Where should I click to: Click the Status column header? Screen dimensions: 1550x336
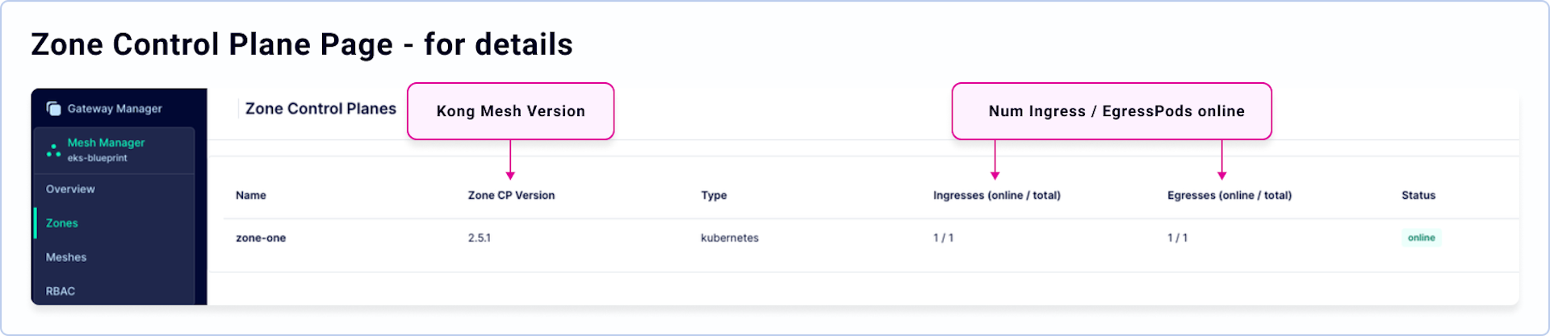click(x=1418, y=195)
